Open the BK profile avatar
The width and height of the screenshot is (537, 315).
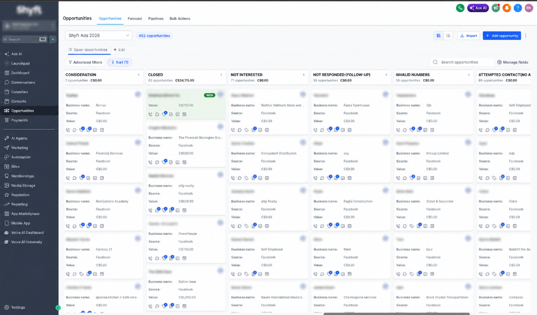(x=529, y=8)
